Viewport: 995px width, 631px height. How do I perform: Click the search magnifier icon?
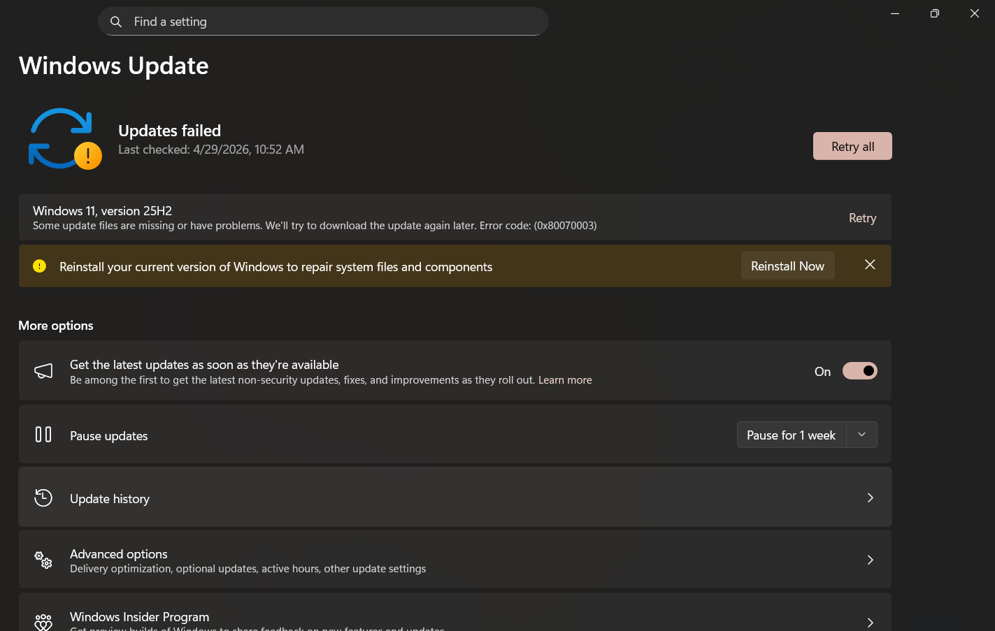116,22
